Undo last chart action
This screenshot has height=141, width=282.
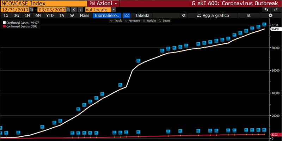[x=266, y=10]
